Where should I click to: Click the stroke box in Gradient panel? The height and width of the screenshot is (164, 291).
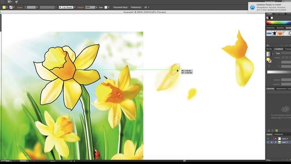270,61
